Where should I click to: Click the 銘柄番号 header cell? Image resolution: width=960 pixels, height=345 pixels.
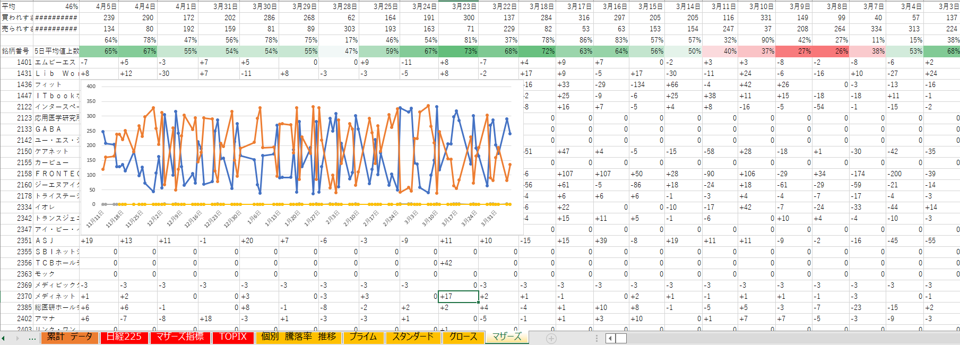point(16,51)
